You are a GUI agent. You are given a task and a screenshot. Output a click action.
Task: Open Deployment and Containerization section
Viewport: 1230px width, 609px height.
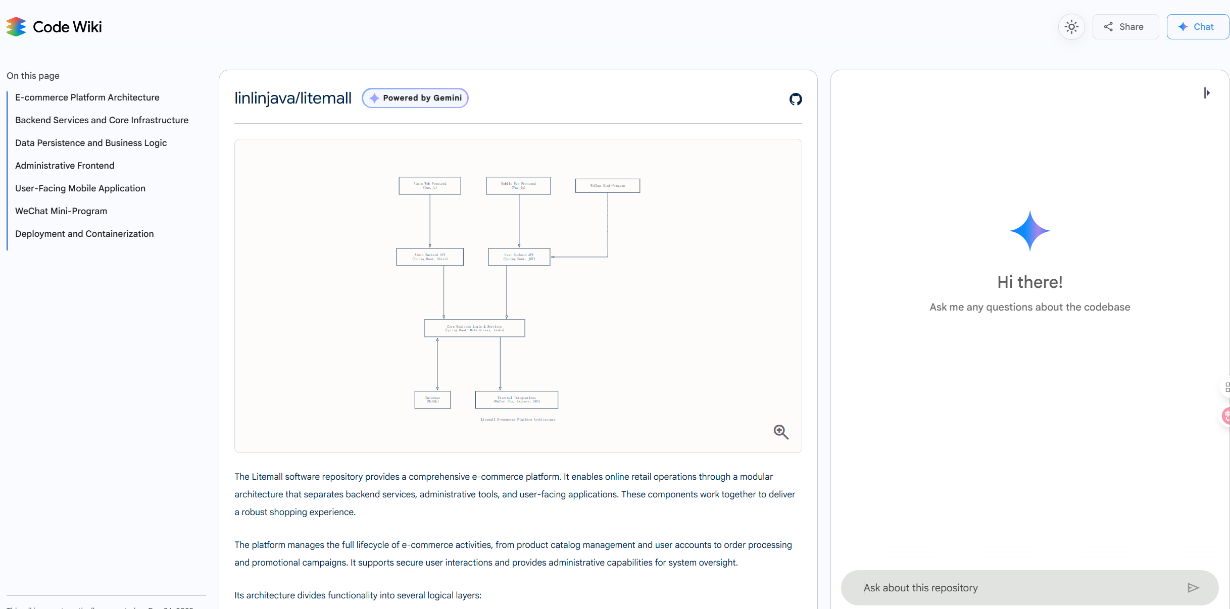[x=84, y=234]
